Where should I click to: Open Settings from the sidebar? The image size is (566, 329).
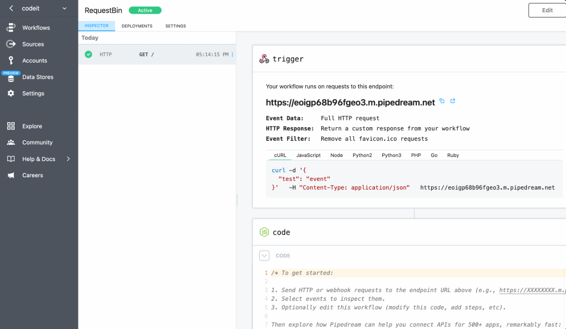tap(33, 93)
